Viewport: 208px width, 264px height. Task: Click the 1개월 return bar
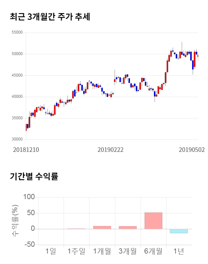(x=102, y=227)
